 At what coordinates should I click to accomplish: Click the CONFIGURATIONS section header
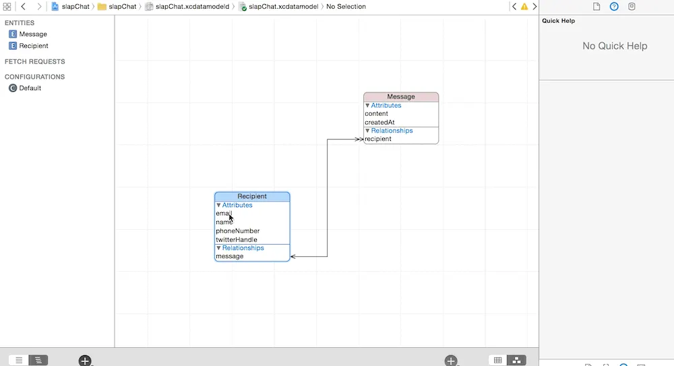coord(35,77)
